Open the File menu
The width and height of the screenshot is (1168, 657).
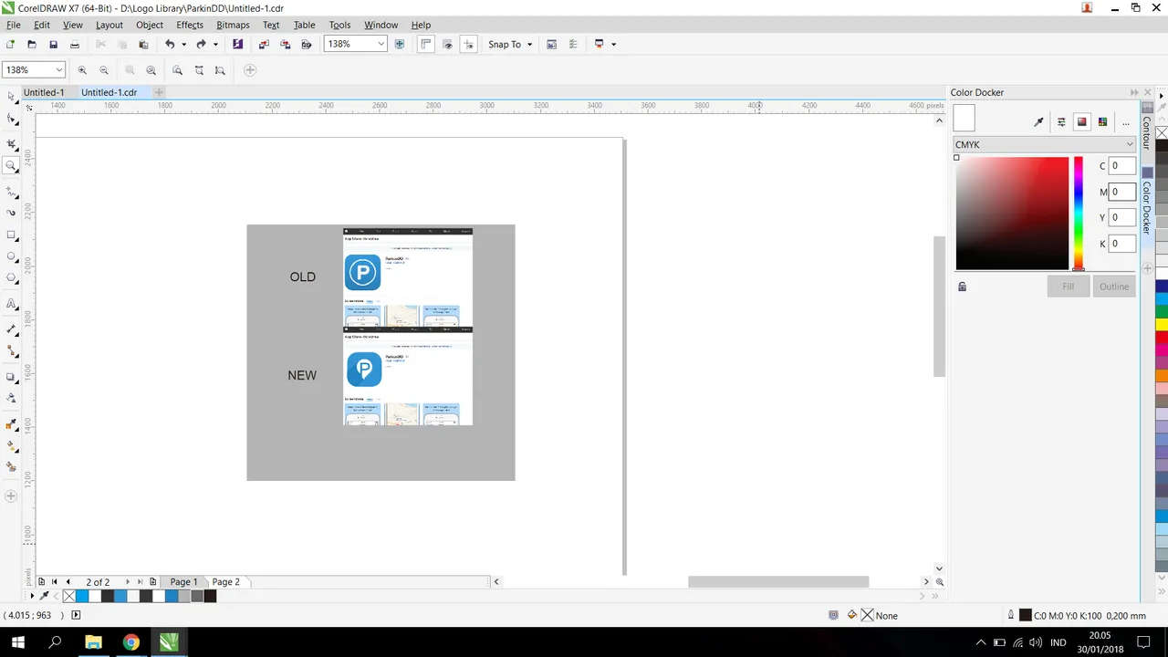[13, 25]
